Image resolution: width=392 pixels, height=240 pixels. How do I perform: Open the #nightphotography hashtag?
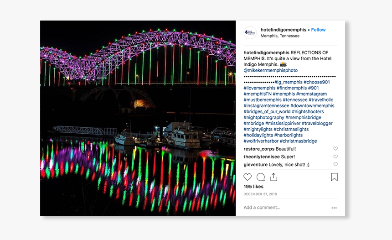(x=264, y=117)
